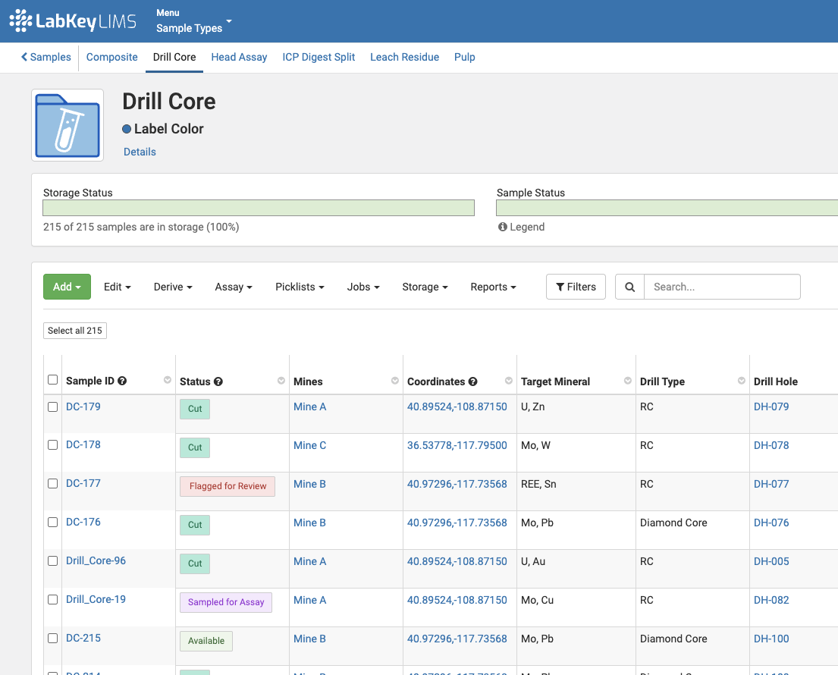The width and height of the screenshot is (838, 675).
Task: Check the DC-176 row checkbox
Action: point(52,522)
